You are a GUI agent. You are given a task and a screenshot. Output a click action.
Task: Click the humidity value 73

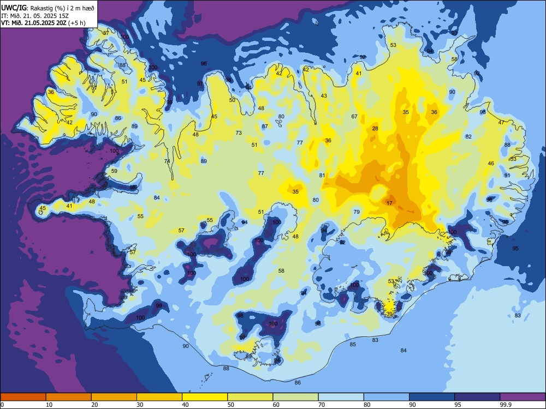[239, 133]
